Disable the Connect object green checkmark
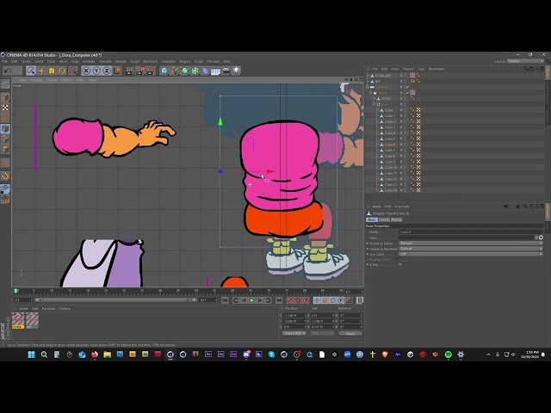 coord(407,87)
